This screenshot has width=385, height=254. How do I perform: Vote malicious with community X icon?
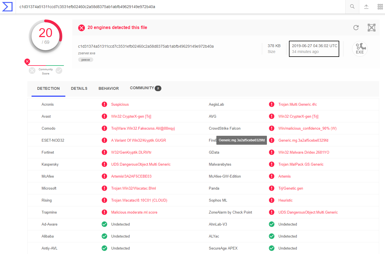point(32,71)
